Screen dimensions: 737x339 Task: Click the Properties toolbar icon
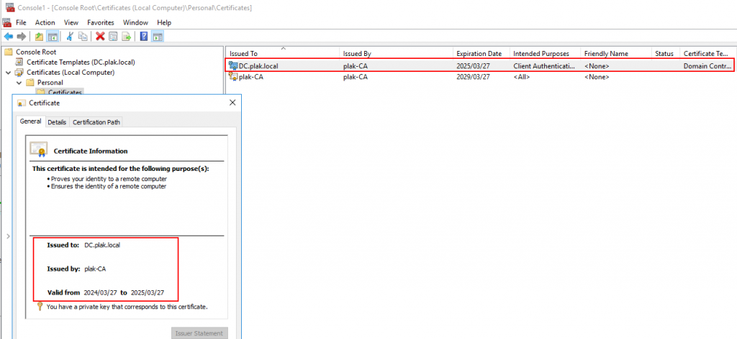click(x=114, y=36)
